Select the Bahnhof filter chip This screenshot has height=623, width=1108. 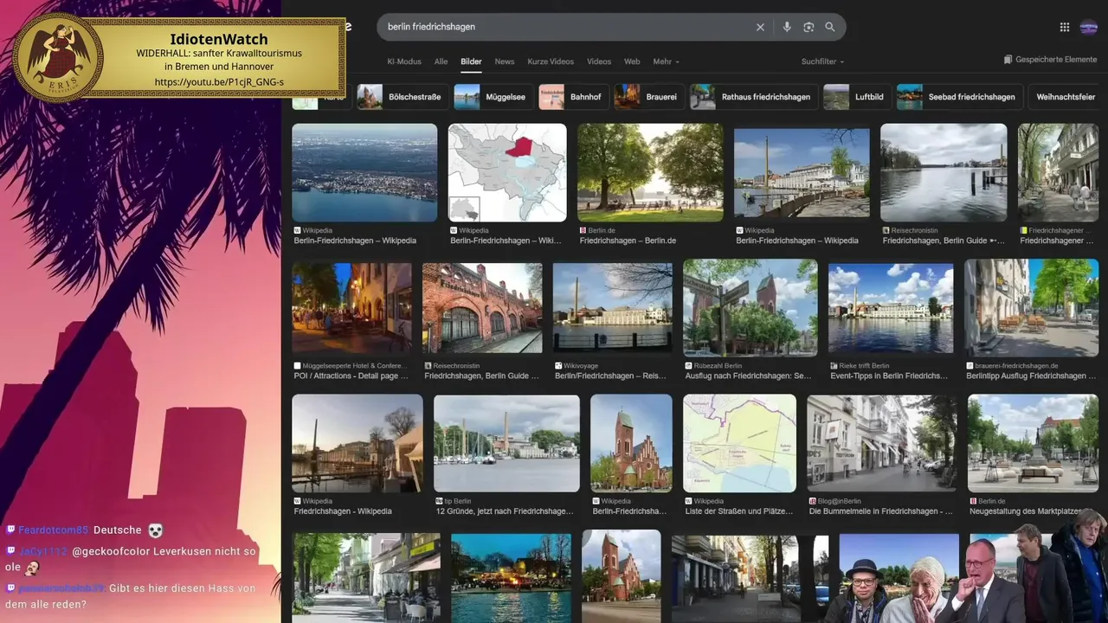[x=573, y=97]
